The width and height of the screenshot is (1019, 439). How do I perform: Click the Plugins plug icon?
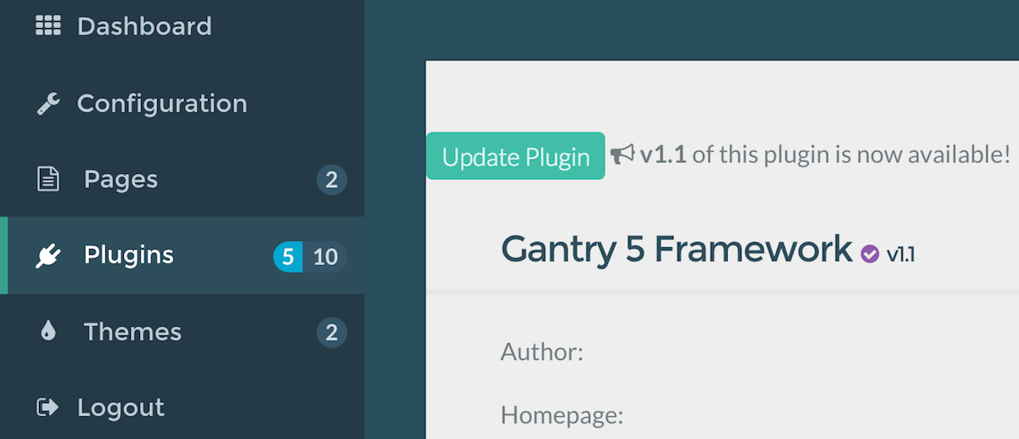coord(48,256)
